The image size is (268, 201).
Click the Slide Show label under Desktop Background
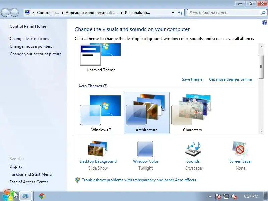[x=98, y=168]
